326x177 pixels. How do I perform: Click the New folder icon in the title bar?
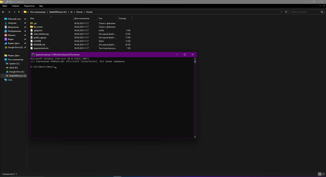click(11, 2)
